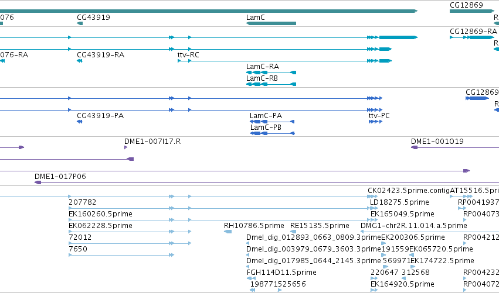499x293 pixels.
Task: Select the 312568 EST label
Action: (x=416, y=273)
